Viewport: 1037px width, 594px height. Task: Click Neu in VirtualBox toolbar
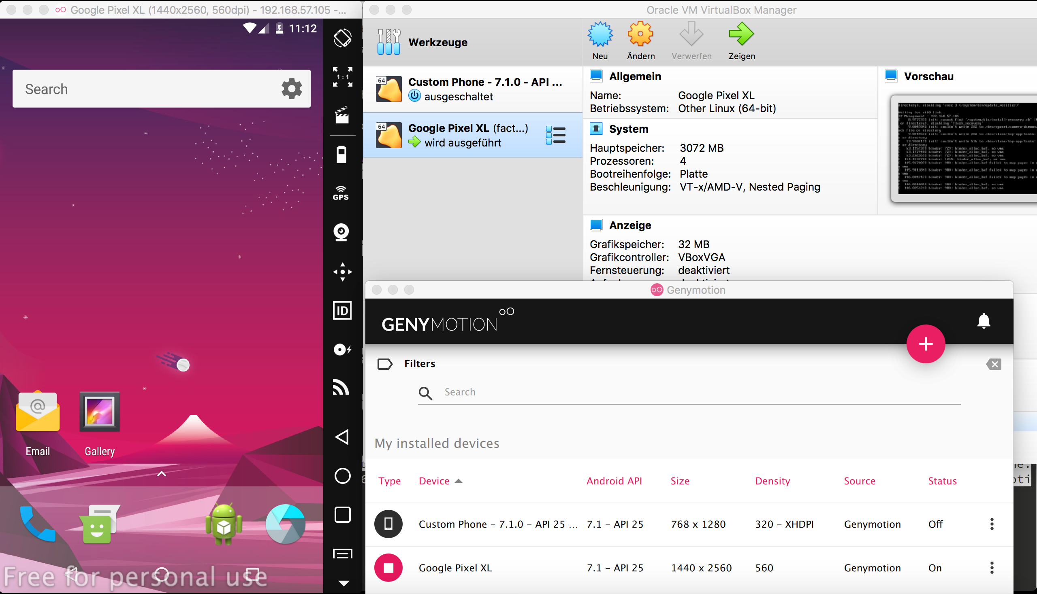(600, 41)
